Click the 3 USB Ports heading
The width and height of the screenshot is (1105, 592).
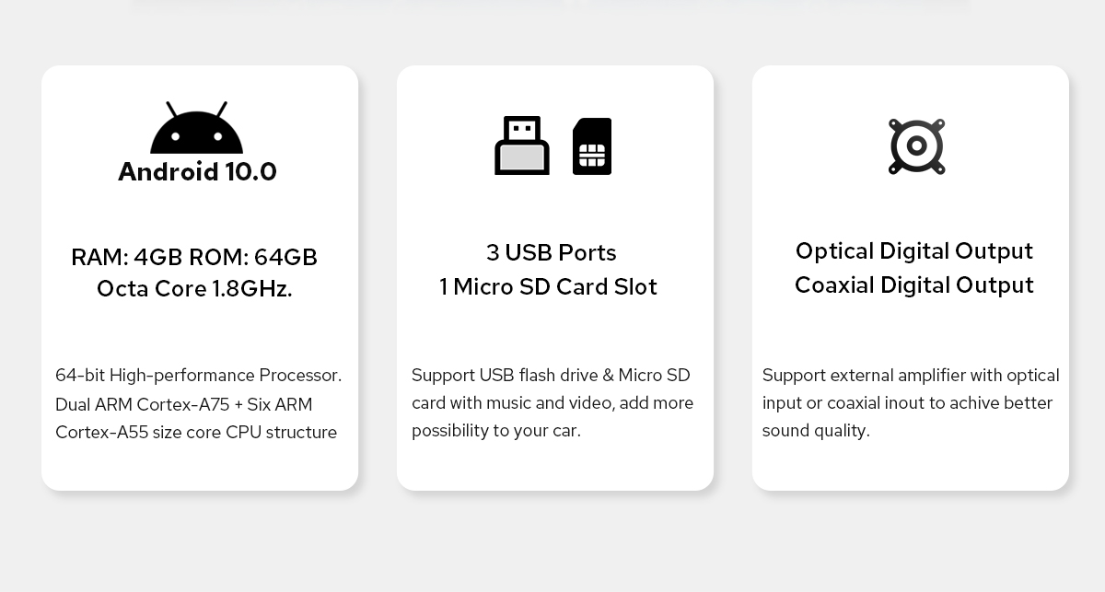pyautogui.click(x=552, y=252)
